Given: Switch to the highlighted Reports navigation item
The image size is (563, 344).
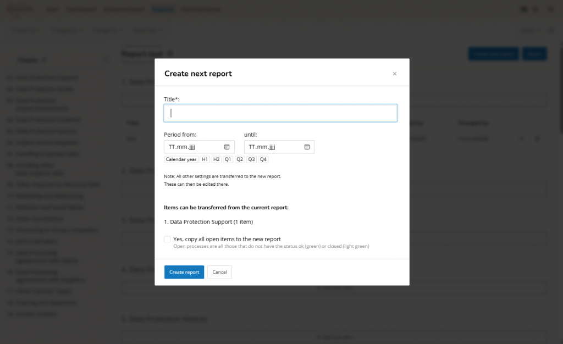Looking at the screenshot, I should (x=163, y=9).
